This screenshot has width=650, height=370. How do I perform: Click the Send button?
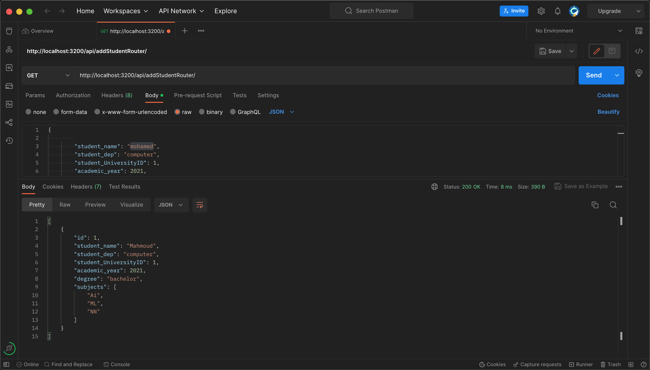click(594, 75)
